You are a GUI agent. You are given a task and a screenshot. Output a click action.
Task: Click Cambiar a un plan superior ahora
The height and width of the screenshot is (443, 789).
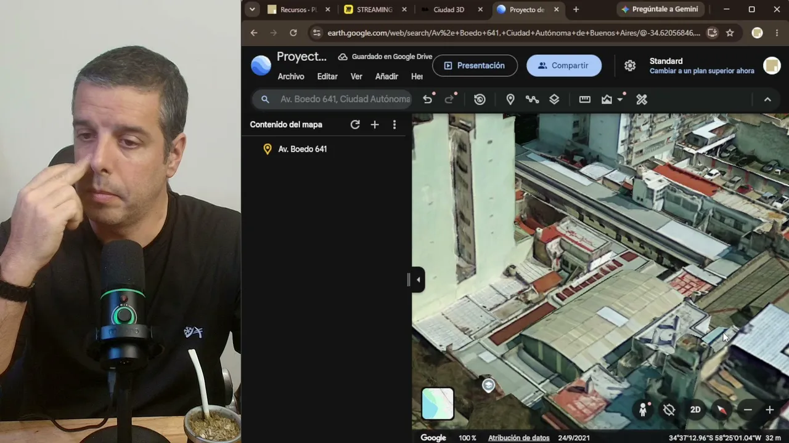point(702,71)
